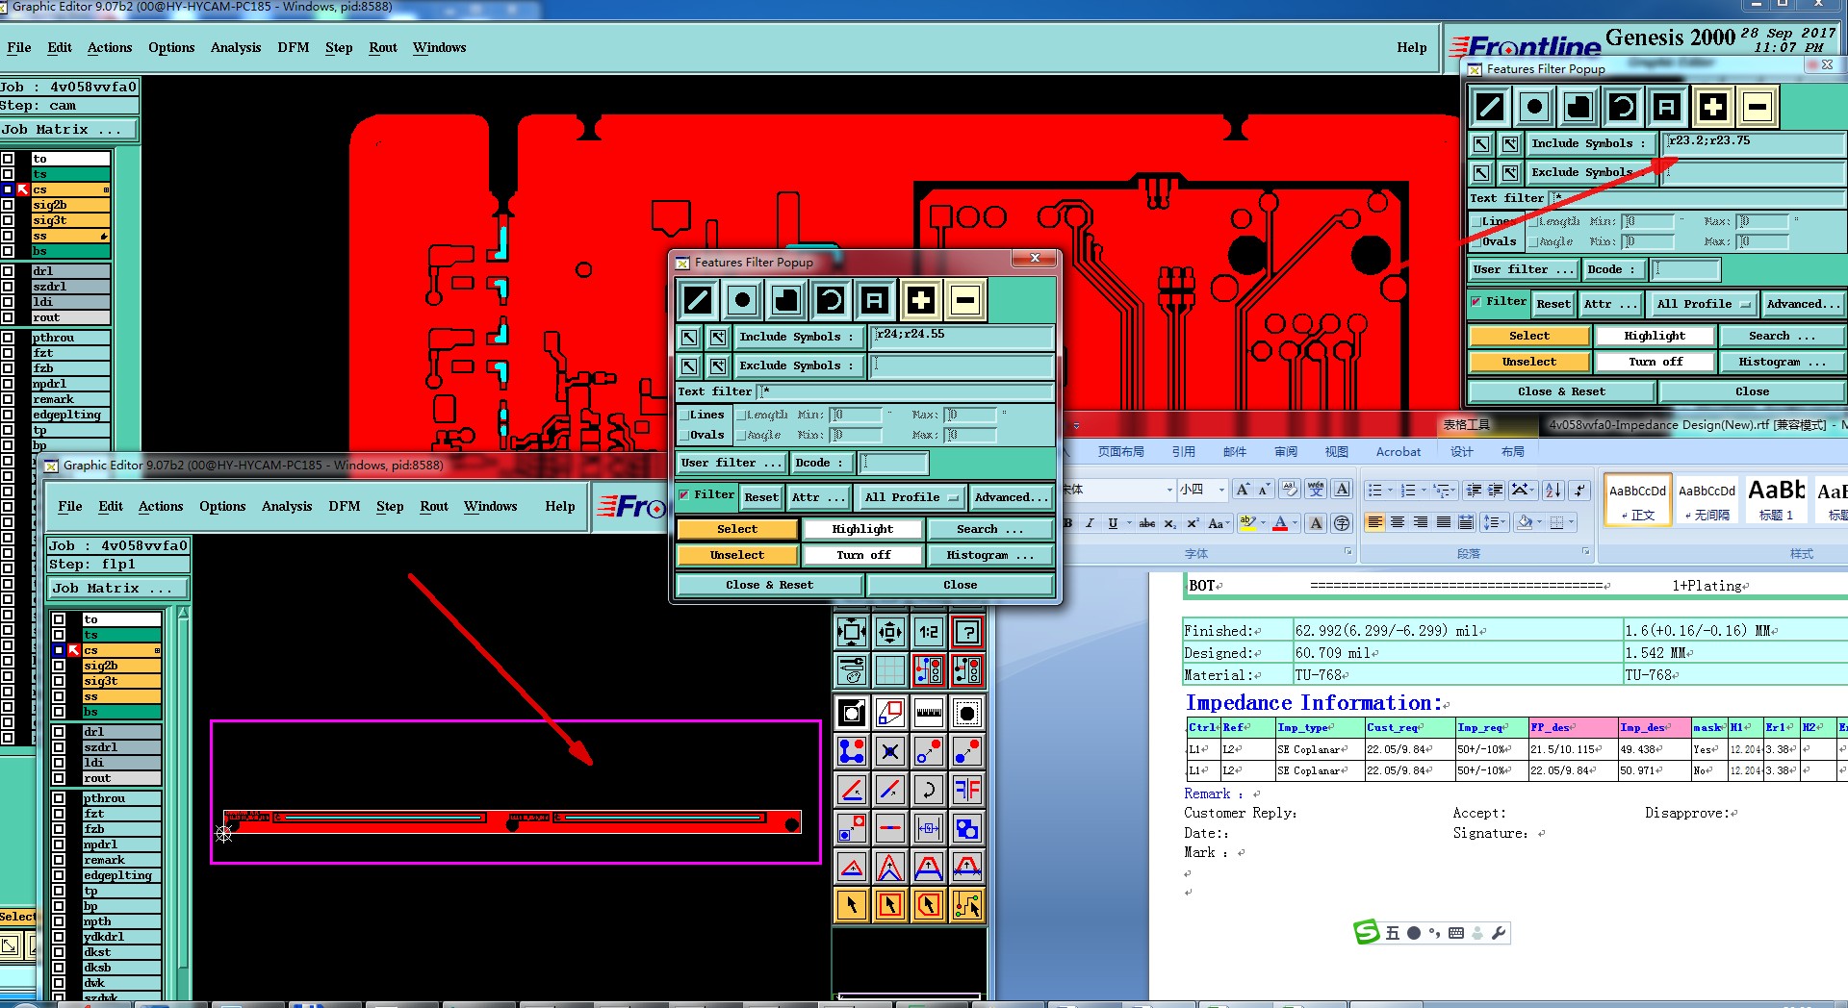Open All Profile dropdown in center Filter Popup
This screenshot has height=1008, width=1848.
(911, 497)
